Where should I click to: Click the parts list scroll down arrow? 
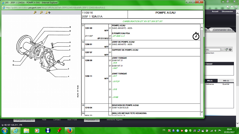click(x=202, y=112)
